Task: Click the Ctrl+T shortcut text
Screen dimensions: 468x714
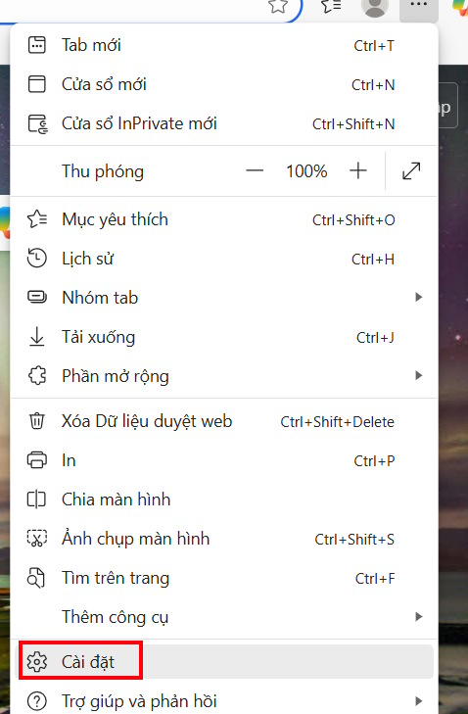Action: click(x=374, y=45)
